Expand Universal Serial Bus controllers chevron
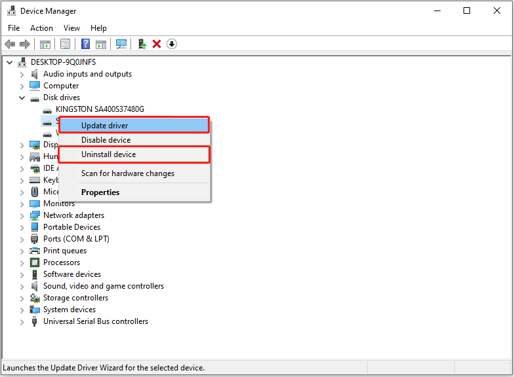 [22, 322]
